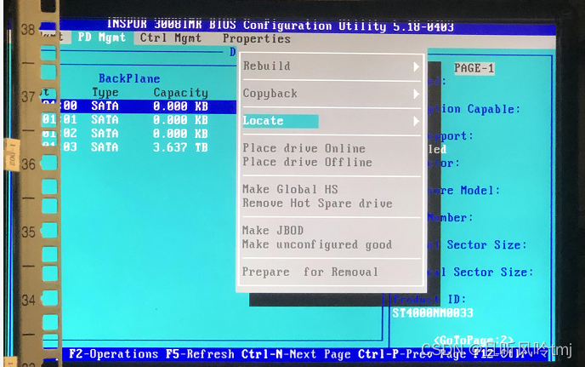Select Make Global HS option
The width and height of the screenshot is (585, 367).
pyautogui.click(x=290, y=190)
